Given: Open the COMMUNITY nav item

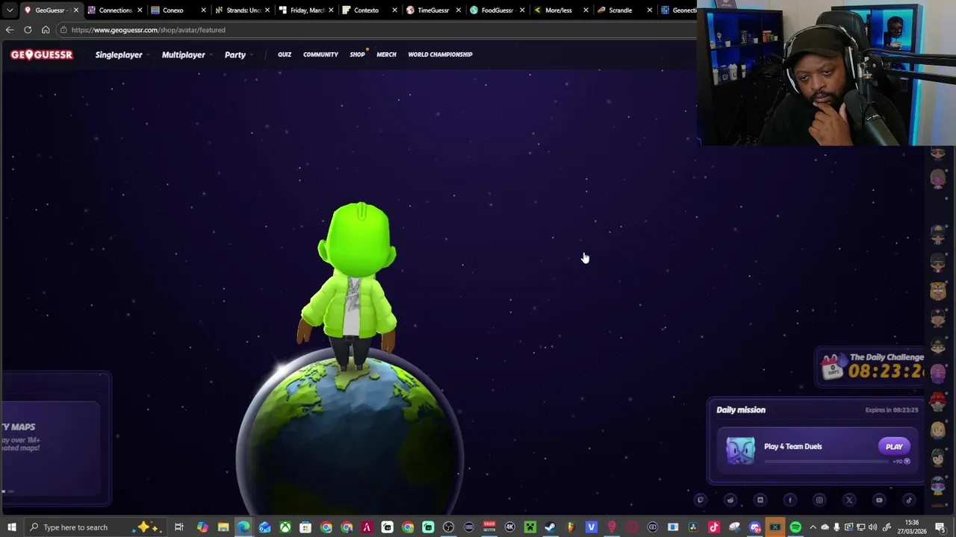Looking at the screenshot, I should pos(320,54).
